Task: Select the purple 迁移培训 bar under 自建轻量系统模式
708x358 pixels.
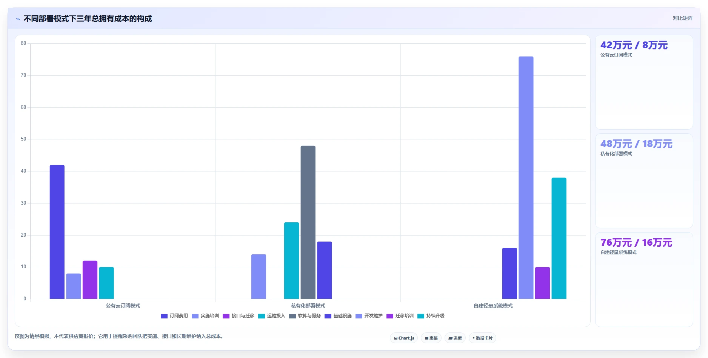Action: point(542,283)
